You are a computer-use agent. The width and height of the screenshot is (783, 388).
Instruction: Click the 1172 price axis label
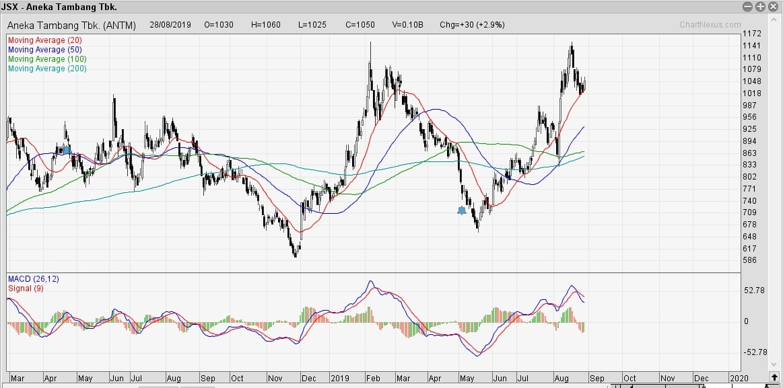753,34
